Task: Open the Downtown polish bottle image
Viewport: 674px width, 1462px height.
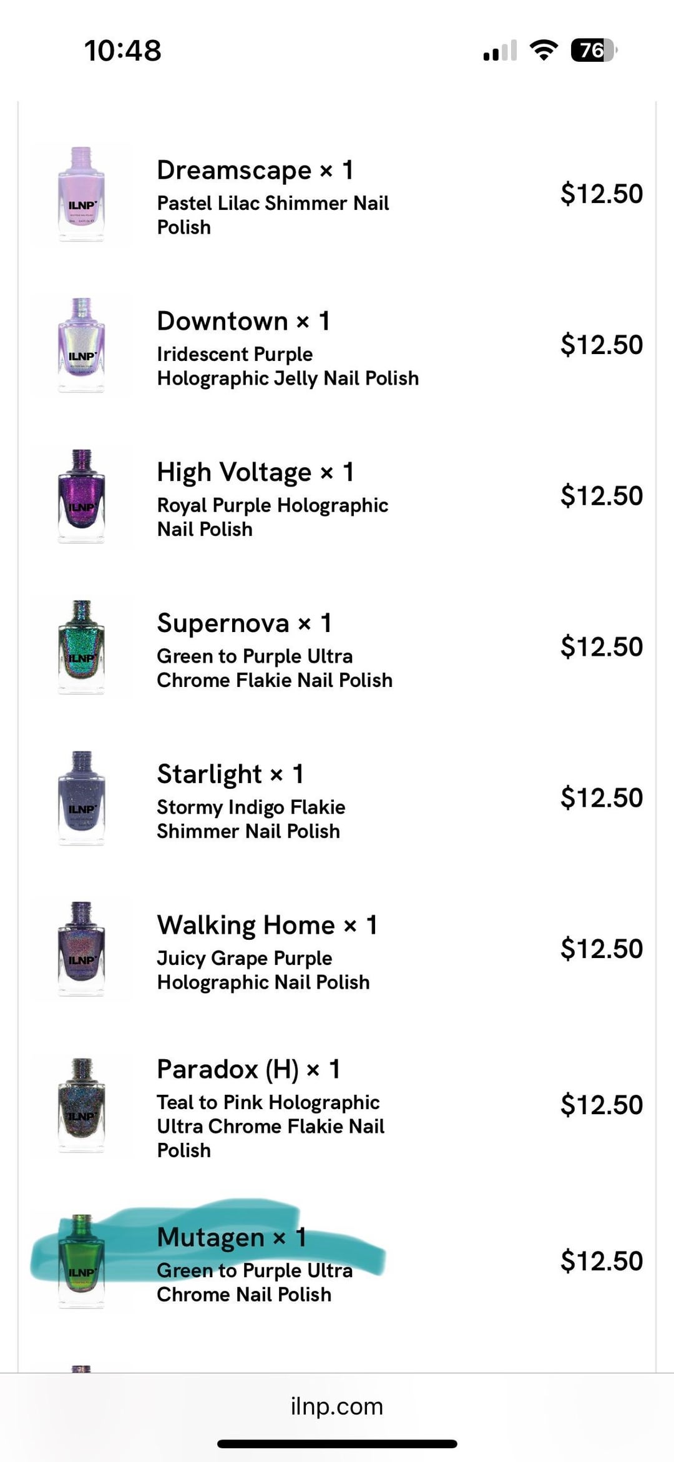Action: 81,345
